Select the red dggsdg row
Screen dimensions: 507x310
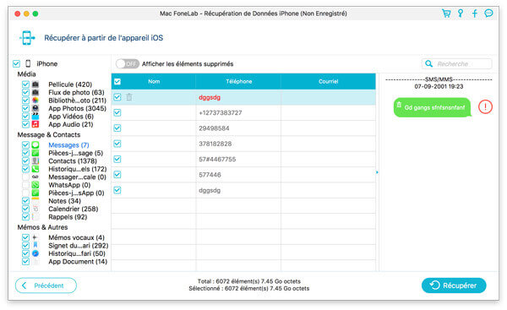click(x=243, y=97)
